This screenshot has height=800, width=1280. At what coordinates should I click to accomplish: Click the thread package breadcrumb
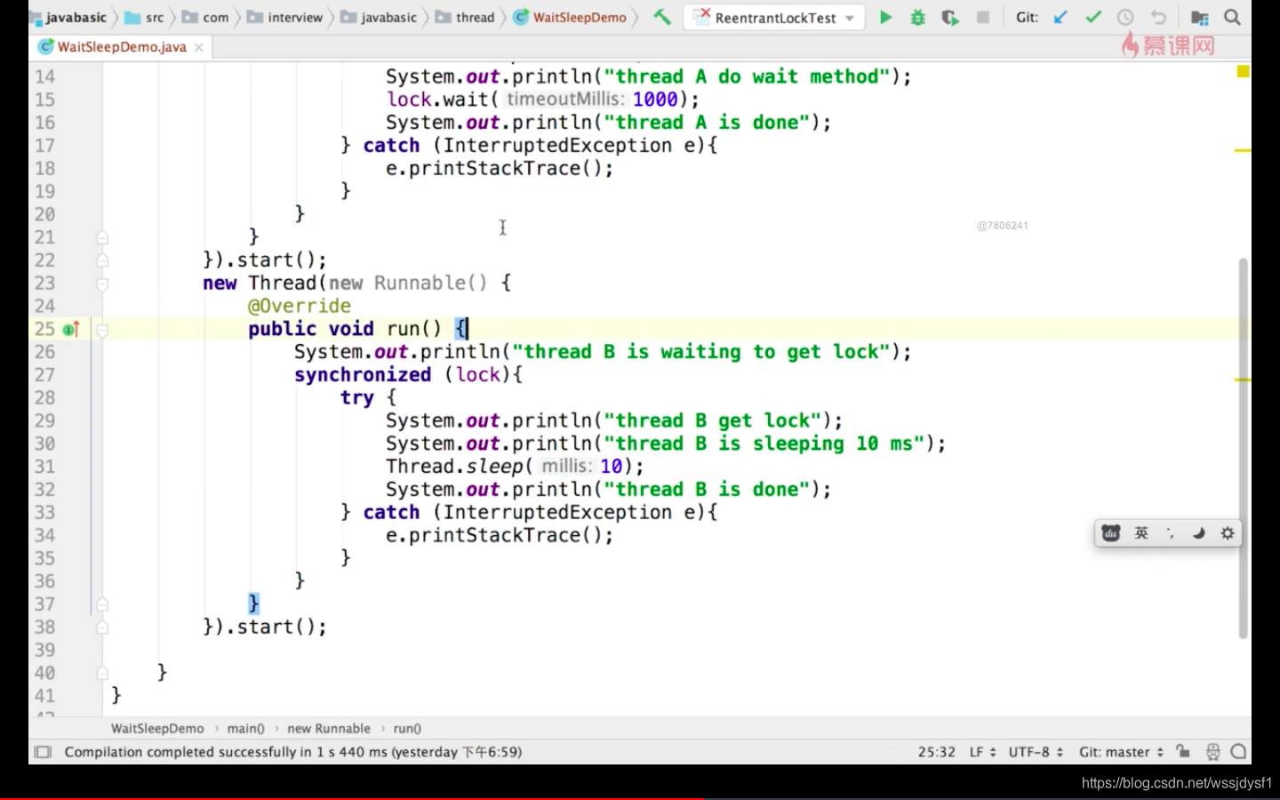[x=465, y=17]
